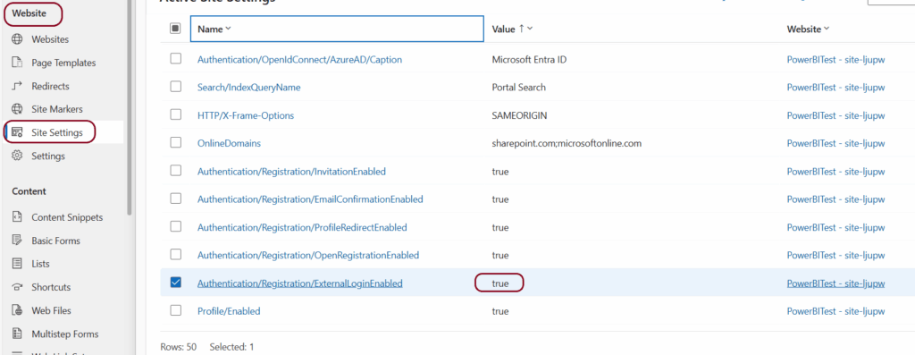Click the Redirects arrow icon
The width and height of the screenshot is (915, 355).
click(x=18, y=86)
